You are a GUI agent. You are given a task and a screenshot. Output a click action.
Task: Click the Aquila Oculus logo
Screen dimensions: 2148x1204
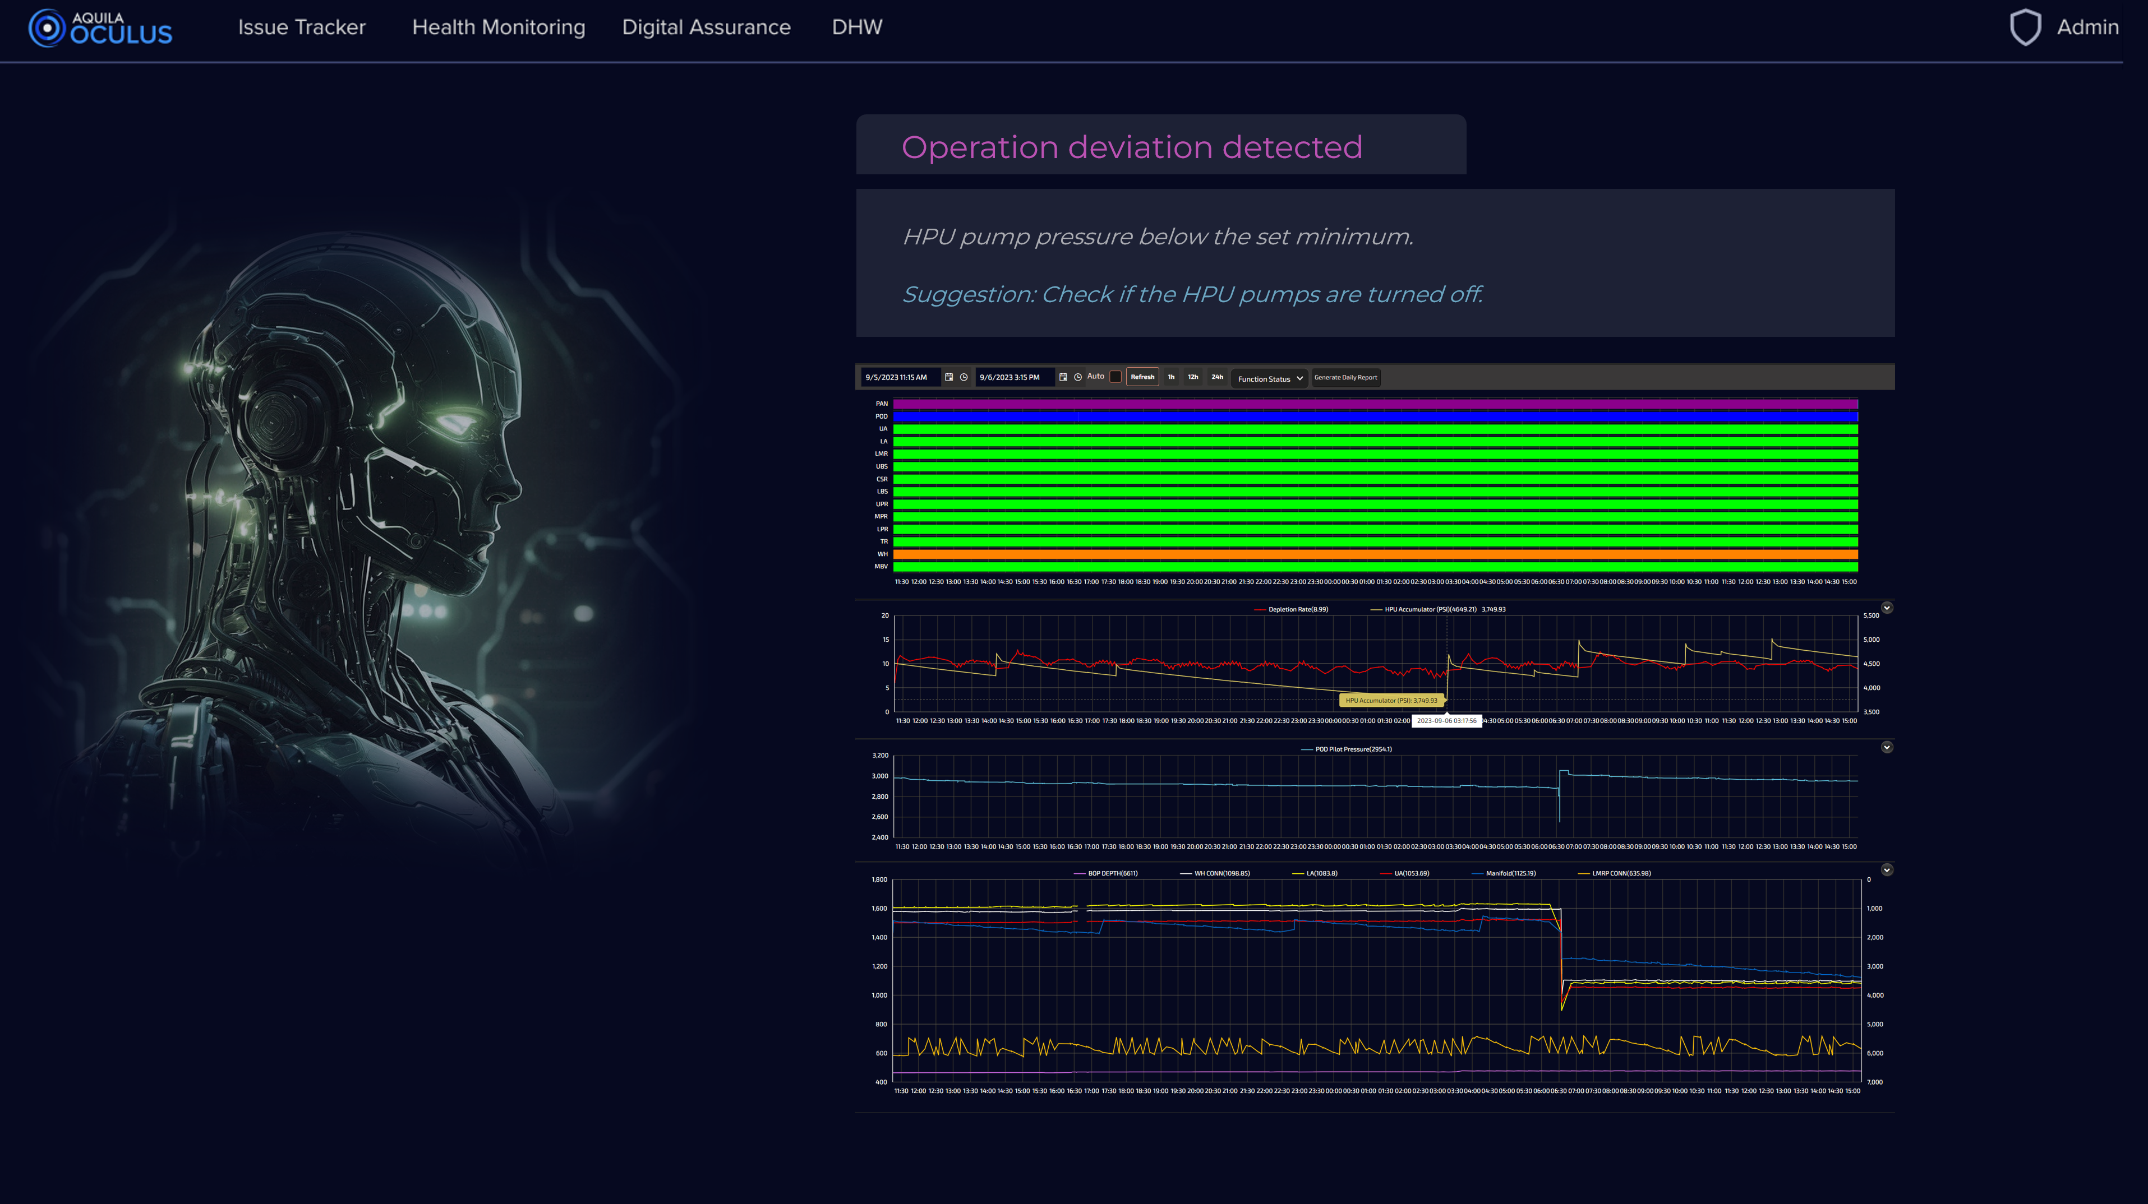(101, 29)
